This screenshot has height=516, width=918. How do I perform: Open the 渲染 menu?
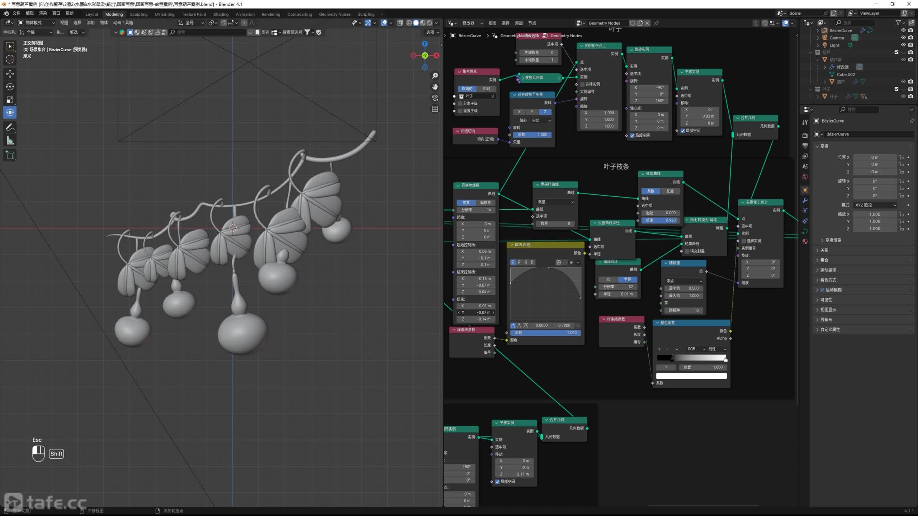(43, 13)
